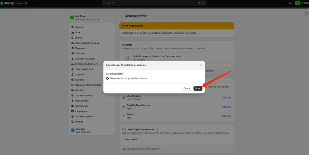Screen dimensions: 309x155
Task: Click the Policies icon
Action: [72, 122]
